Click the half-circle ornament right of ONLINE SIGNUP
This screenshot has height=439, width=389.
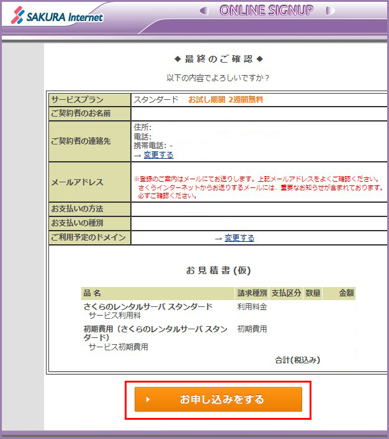[x=329, y=11]
